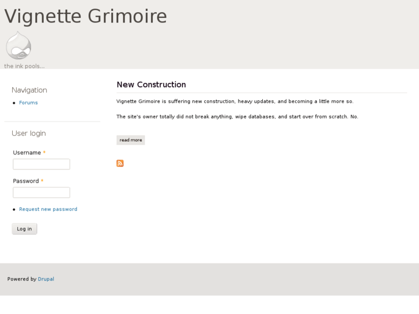419x314 pixels.
Task: Click Request new password link
Action: pos(48,209)
